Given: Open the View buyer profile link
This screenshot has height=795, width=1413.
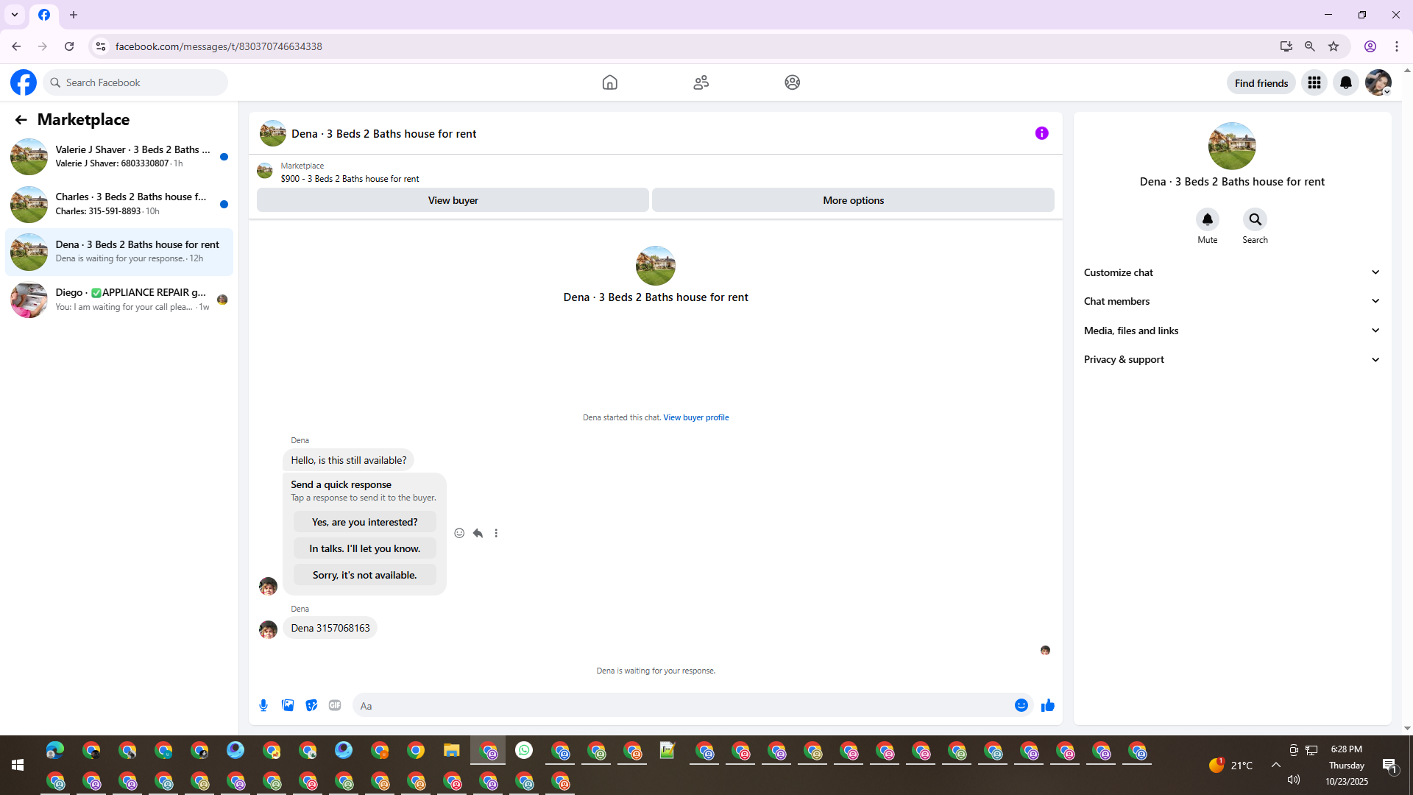Looking at the screenshot, I should [x=695, y=417].
